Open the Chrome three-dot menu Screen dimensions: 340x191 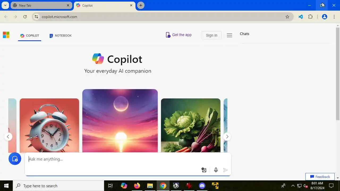(x=334, y=17)
